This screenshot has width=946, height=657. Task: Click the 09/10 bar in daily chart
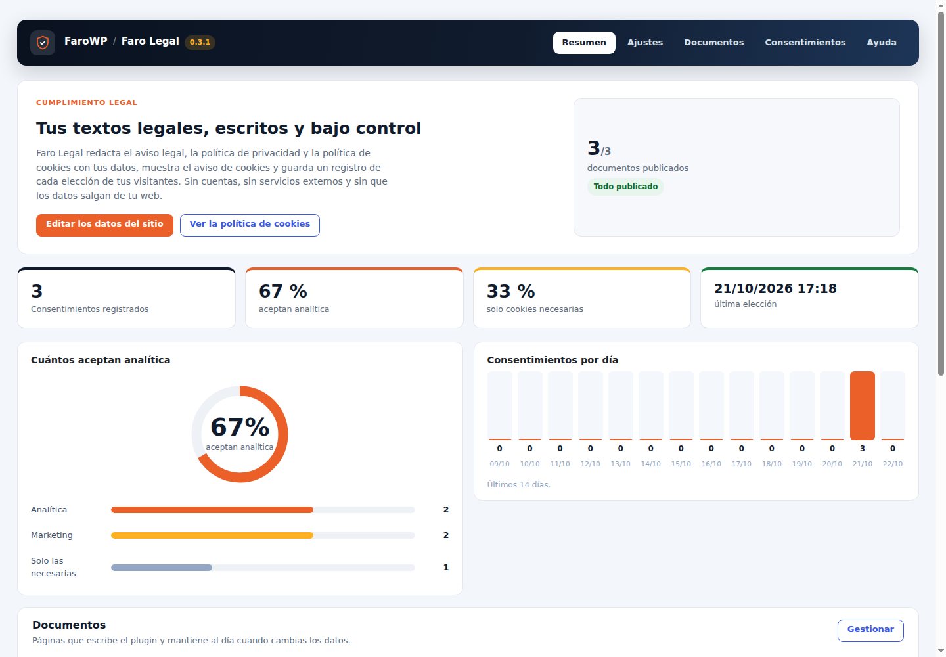[500, 405]
